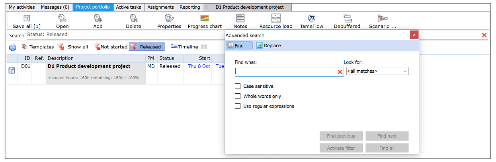496x162 pixels.
Task: Click the calendar icon next to Timeline
Action: (204, 47)
